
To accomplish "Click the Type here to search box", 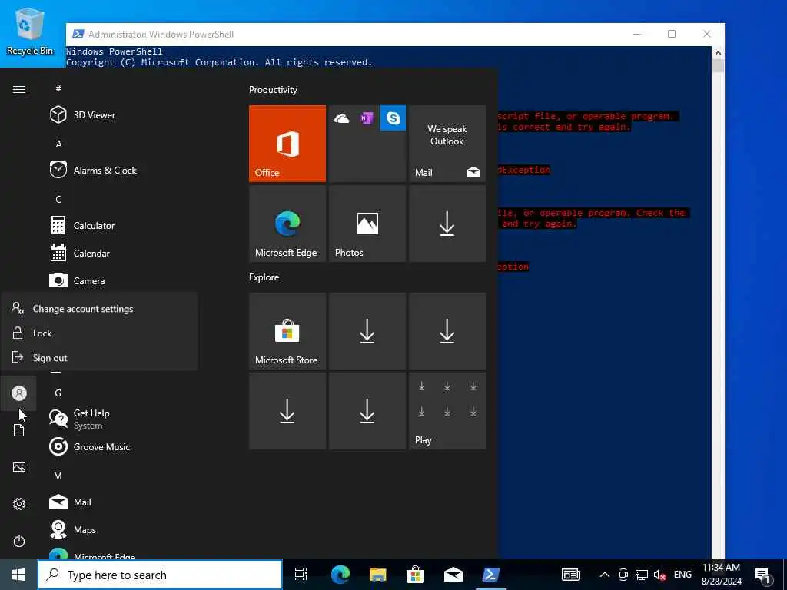I will [160, 575].
